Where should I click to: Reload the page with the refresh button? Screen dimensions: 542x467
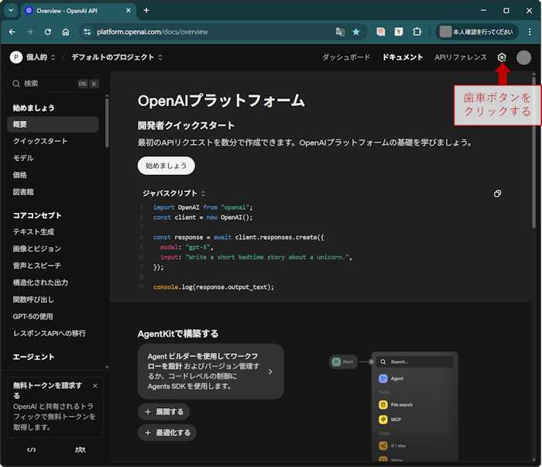coord(48,32)
